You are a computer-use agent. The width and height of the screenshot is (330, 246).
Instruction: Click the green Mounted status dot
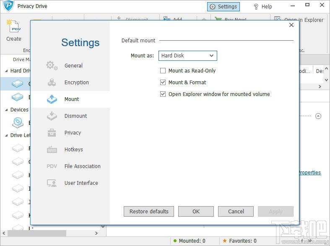point(175,241)
